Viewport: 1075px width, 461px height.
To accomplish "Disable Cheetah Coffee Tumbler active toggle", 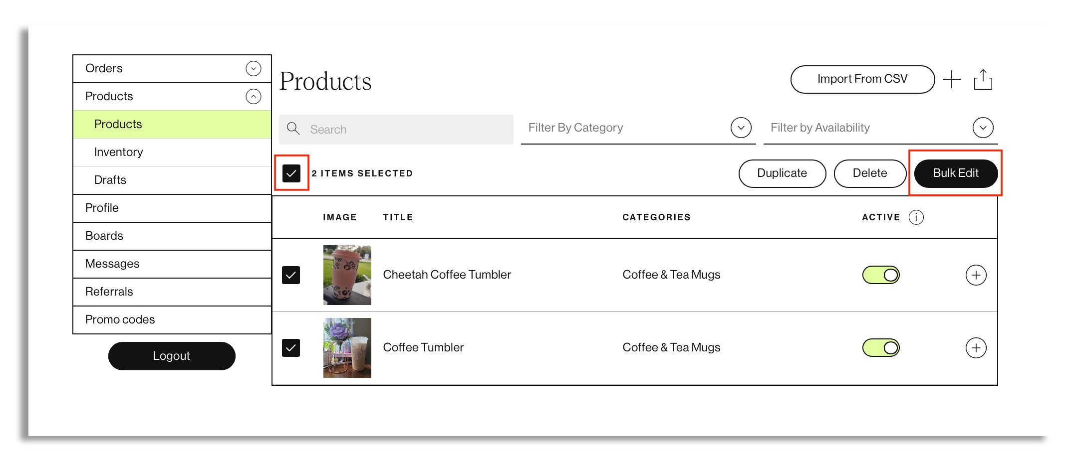I will pyautogui.click(x=881, y=275).
